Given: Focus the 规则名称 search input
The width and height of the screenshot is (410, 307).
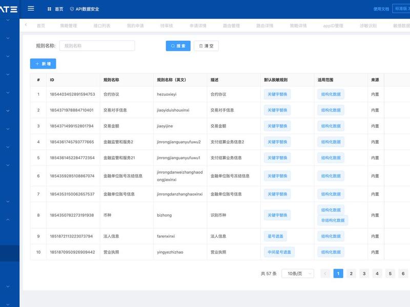Looking at the screenshot, I should [x=97, y=46].
